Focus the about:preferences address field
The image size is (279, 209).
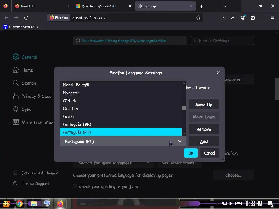click(132, 18)
